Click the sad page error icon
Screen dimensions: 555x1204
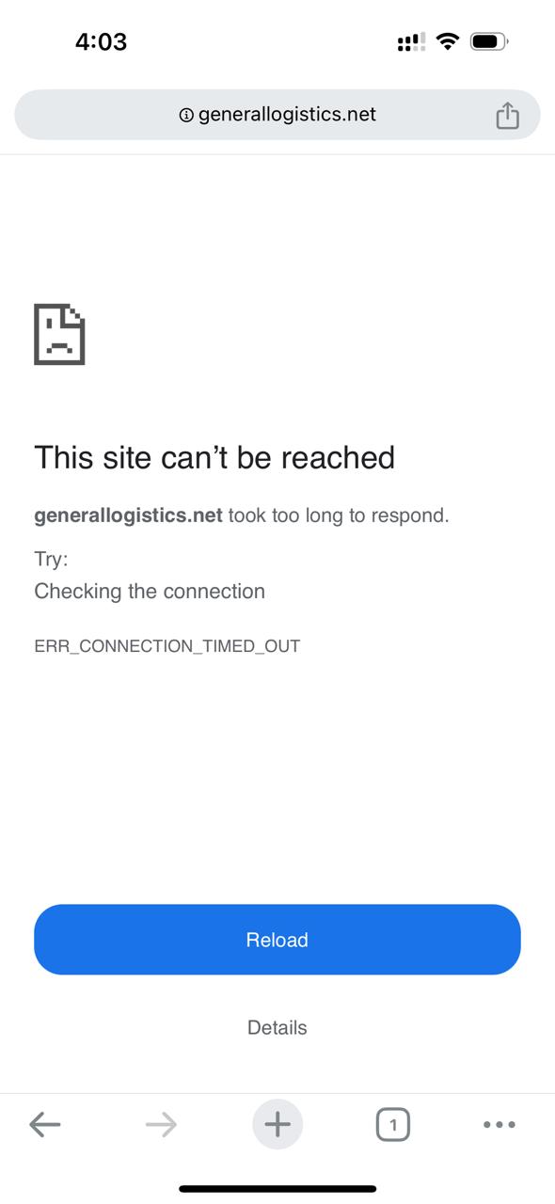(59, 334)
